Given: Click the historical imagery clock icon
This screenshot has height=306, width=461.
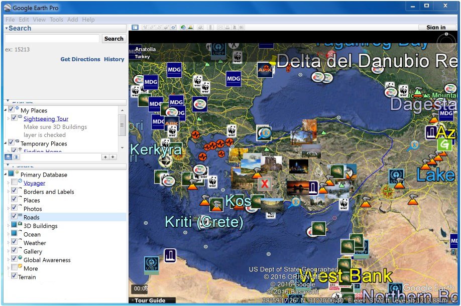Looking at the screenshot, I should (183, 28).
